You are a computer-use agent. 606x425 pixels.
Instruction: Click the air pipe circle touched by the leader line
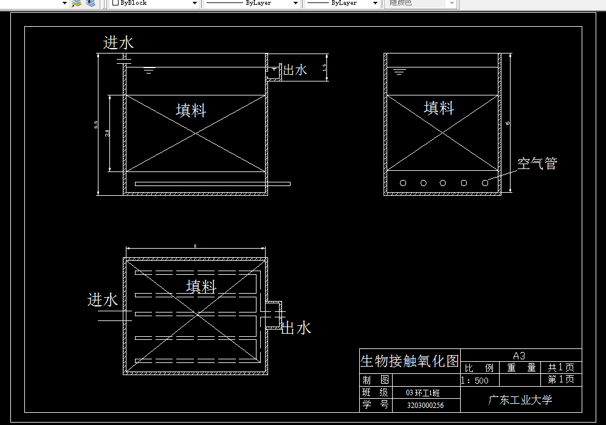tap(485, 183)
